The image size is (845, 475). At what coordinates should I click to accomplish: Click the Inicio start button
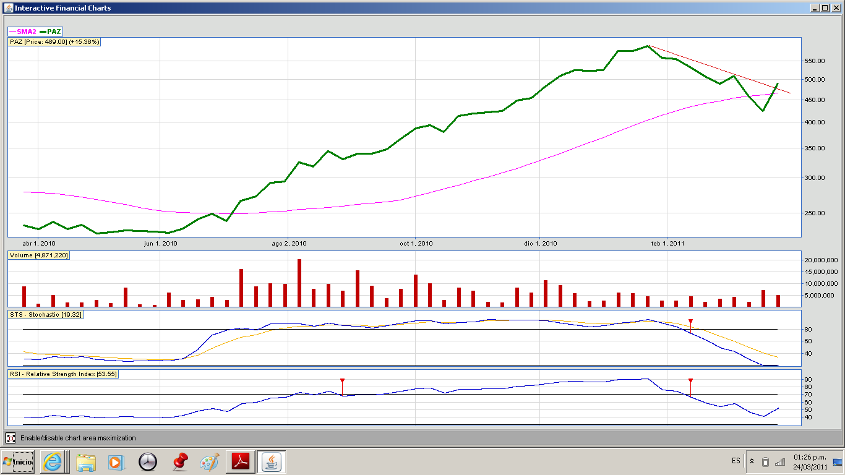pos(17,461)
